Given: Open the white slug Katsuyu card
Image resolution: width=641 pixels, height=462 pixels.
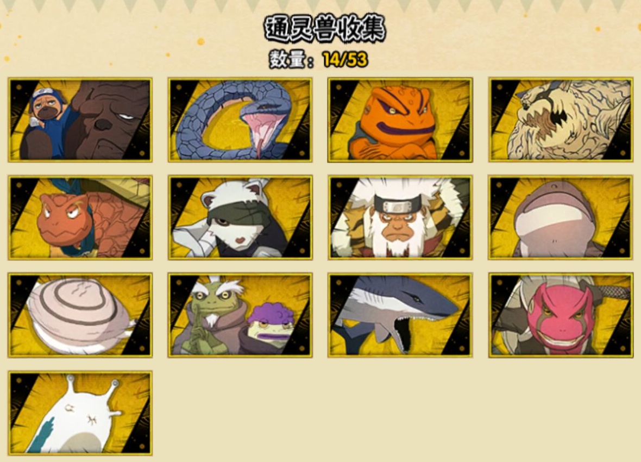Looking at the screenshot, I should pos(80,413).
